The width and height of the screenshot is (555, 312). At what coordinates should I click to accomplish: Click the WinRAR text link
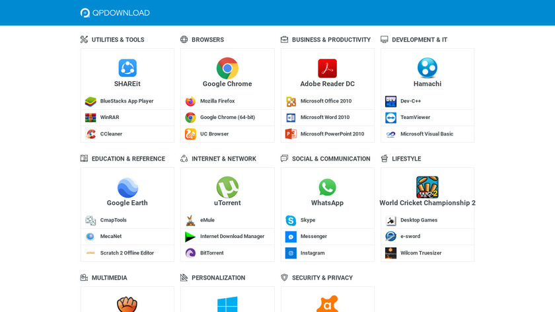[110, 117]
